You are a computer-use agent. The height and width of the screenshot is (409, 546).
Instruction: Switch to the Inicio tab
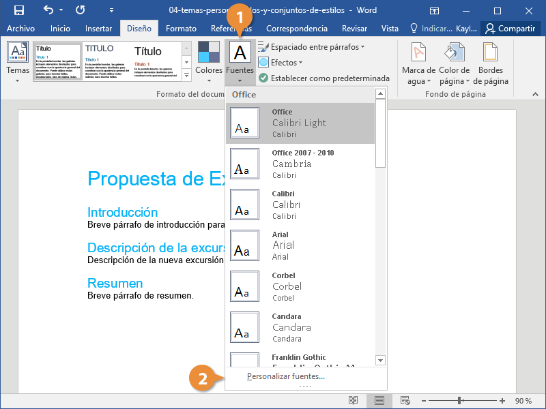[x=60, y=29]
